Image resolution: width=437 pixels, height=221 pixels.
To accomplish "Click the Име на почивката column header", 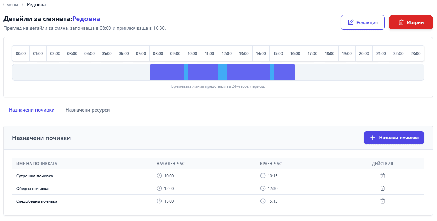I will click(x=37, y=164).
